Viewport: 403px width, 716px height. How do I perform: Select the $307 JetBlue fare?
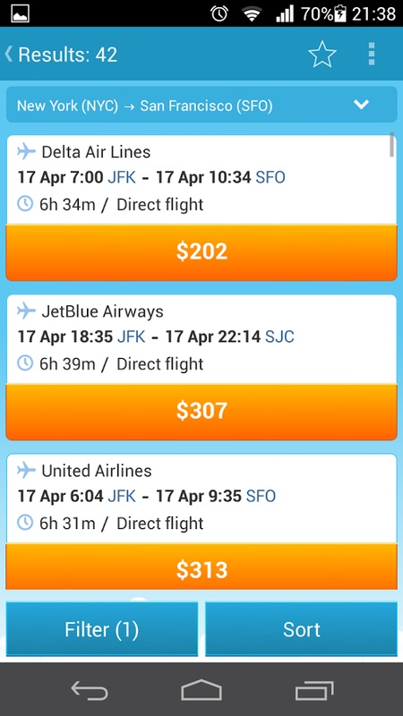(201, 412)
